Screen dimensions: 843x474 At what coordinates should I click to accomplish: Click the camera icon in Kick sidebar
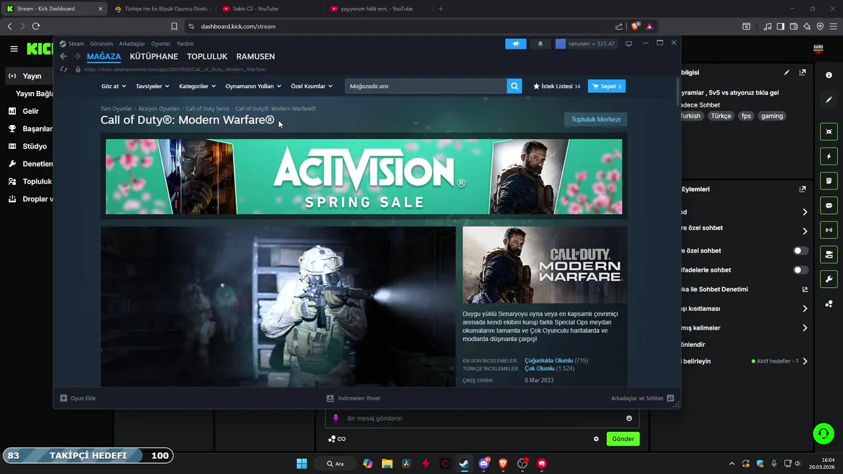click(x=829, y=132)
